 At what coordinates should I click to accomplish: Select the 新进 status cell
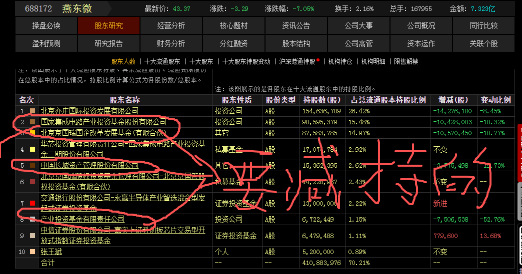440,203
